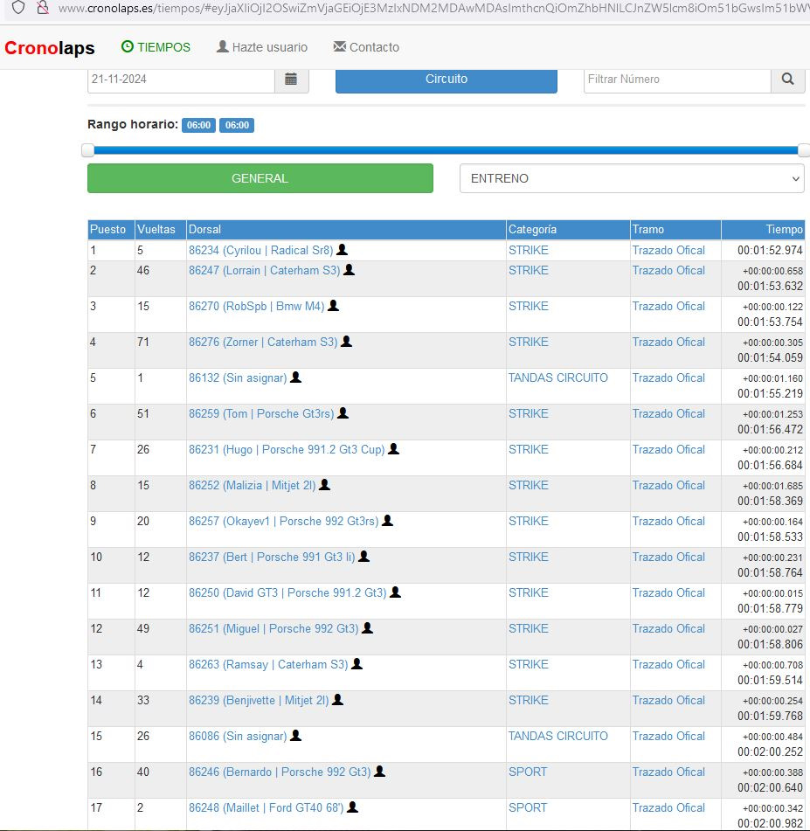
Task: Click SPORT category in the 86246 Bernardo row
Action: click(528, 772)
